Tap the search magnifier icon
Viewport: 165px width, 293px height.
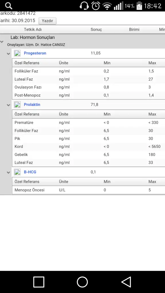pyautogui.click(x=9, y=6)
